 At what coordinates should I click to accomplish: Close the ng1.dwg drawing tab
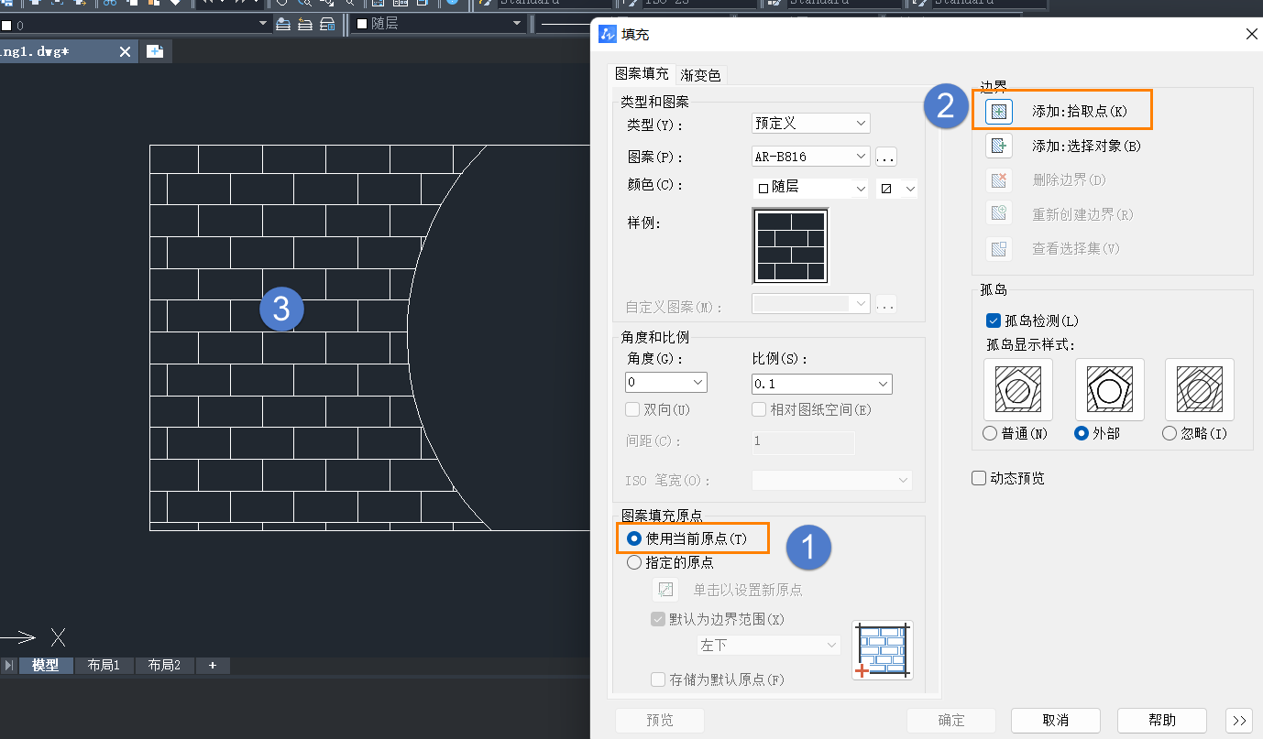[x=126, y=52]
